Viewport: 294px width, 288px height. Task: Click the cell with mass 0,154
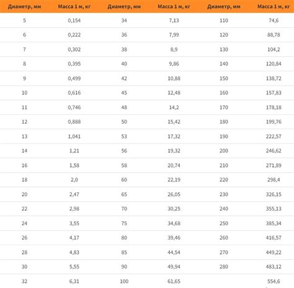click(x=74, y=20)
